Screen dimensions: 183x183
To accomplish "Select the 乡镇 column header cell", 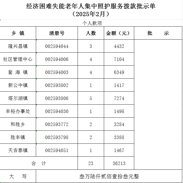I will [18, 33].
